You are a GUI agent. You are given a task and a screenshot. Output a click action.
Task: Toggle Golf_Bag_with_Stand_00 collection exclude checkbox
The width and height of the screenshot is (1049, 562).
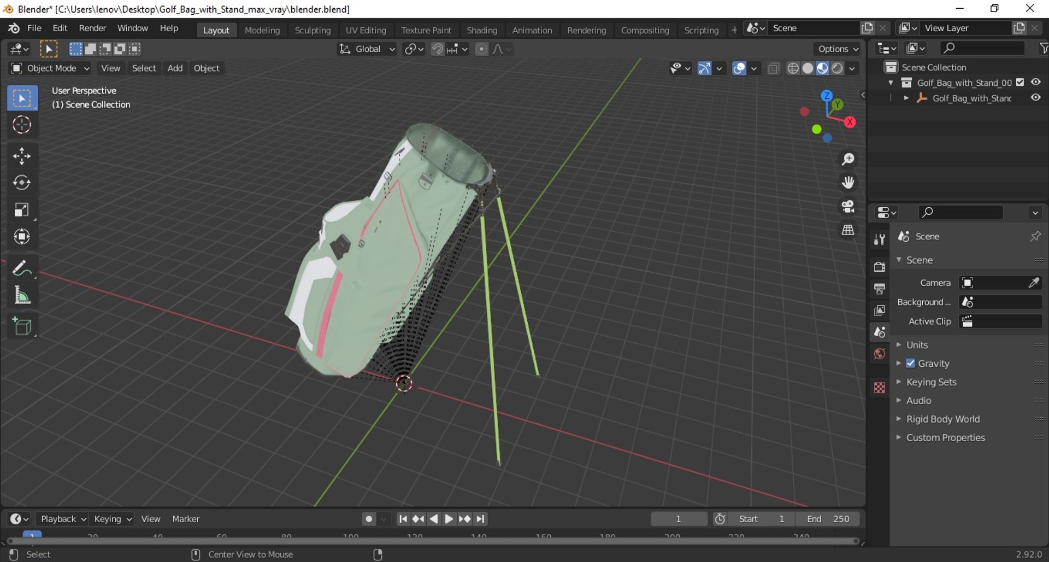tap(1019, 83)
